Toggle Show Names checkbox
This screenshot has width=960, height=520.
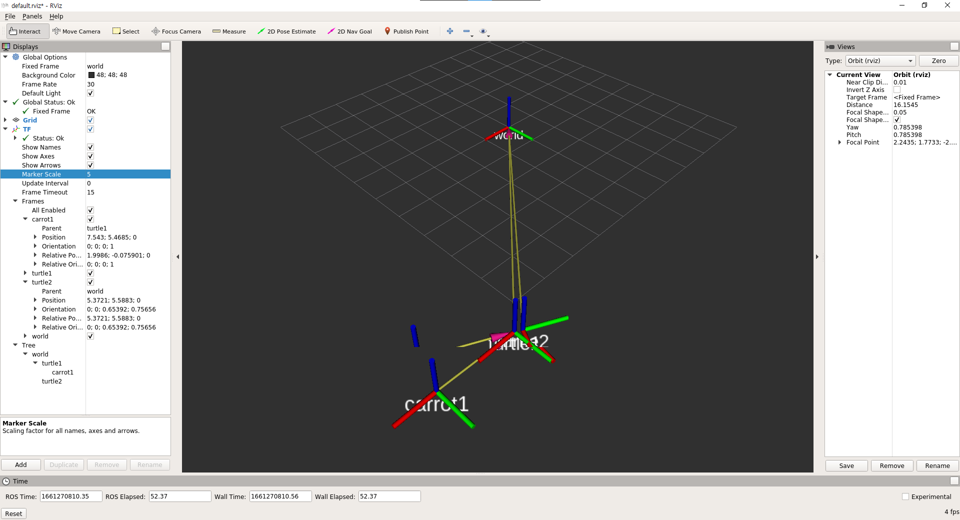coord(90,147)
